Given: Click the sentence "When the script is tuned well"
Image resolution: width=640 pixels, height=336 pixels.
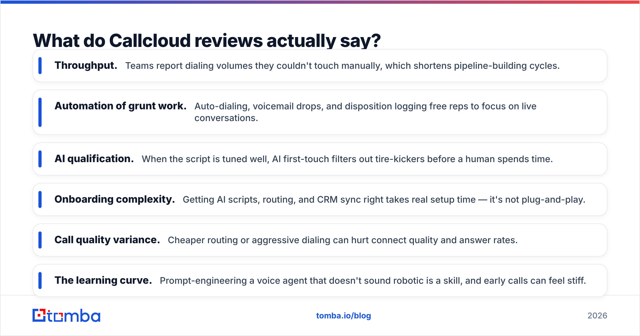Looking at the screenshot, I should coord(347,159).
